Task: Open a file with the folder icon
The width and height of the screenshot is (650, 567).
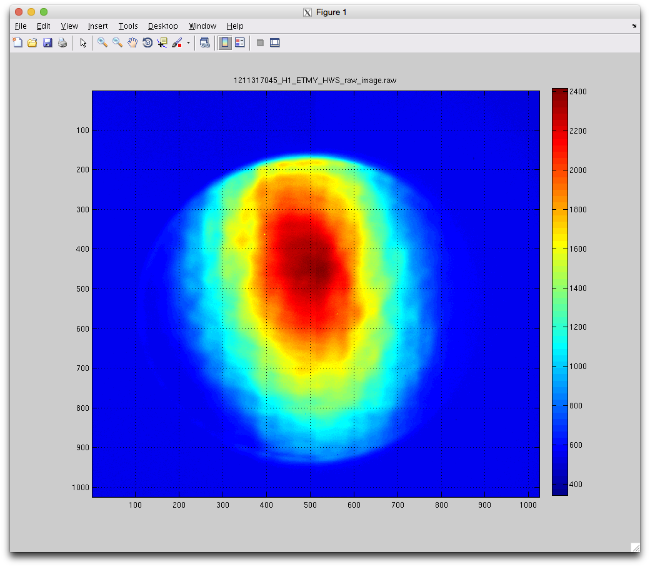Action: click(x=32, y=43)
